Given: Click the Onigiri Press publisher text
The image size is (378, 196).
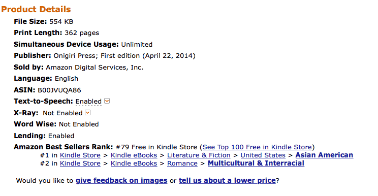Looking at the screenshot, I should pyautogui.click(x=75, y=56).
